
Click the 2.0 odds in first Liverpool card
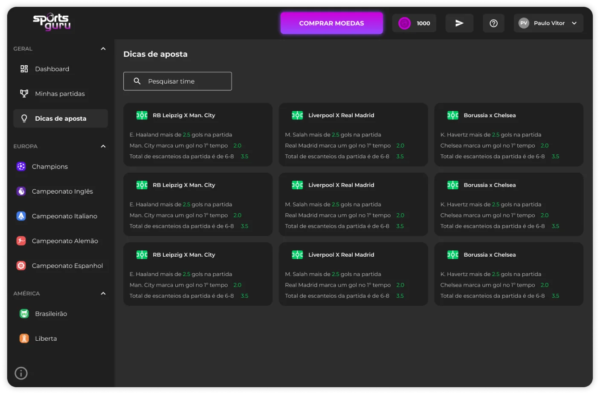[400, 145]
